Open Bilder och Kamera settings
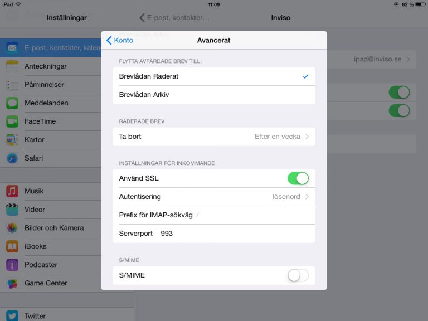Screen dimensions: 428x321 click(x=53, y=228)
